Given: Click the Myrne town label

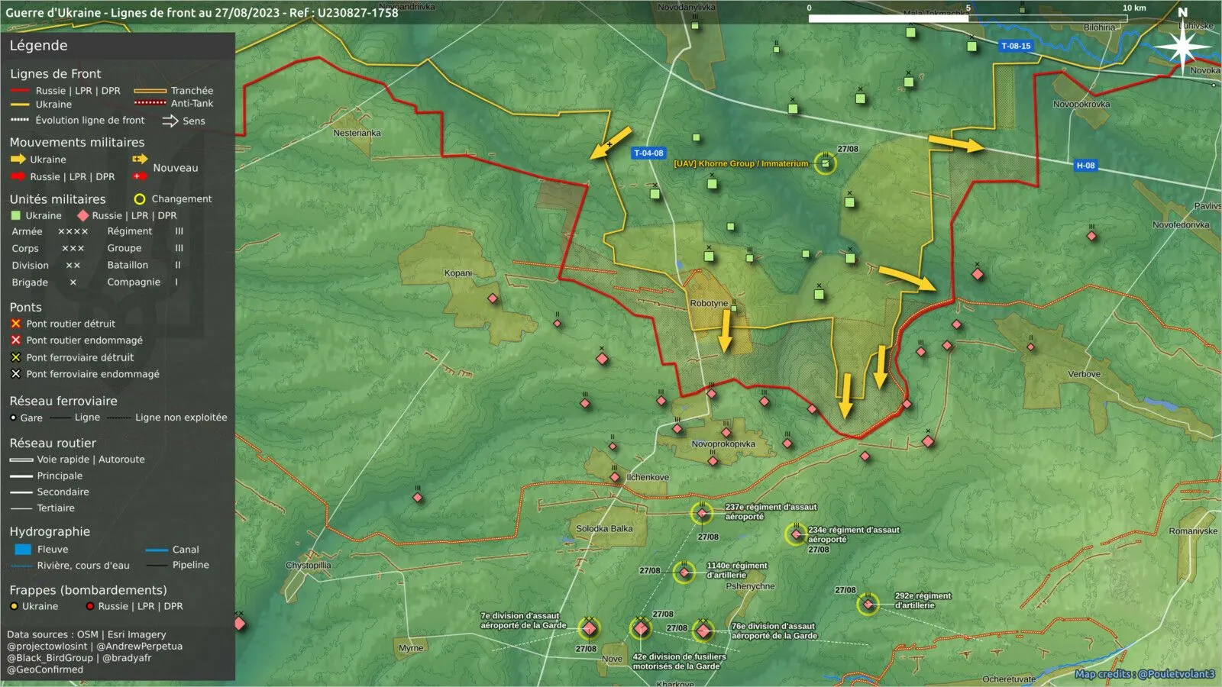Looking at the screenshot, I should click(x=411, y=648).
